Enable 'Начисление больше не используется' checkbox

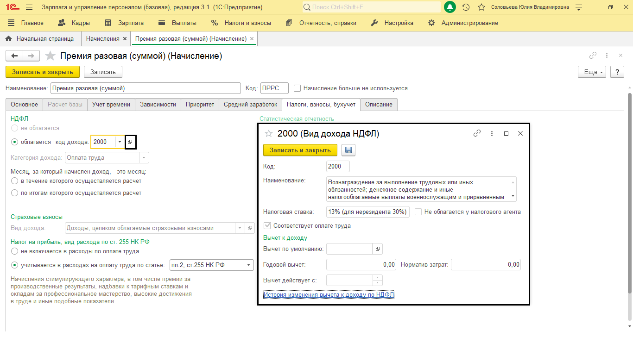[x=298, y=88]
